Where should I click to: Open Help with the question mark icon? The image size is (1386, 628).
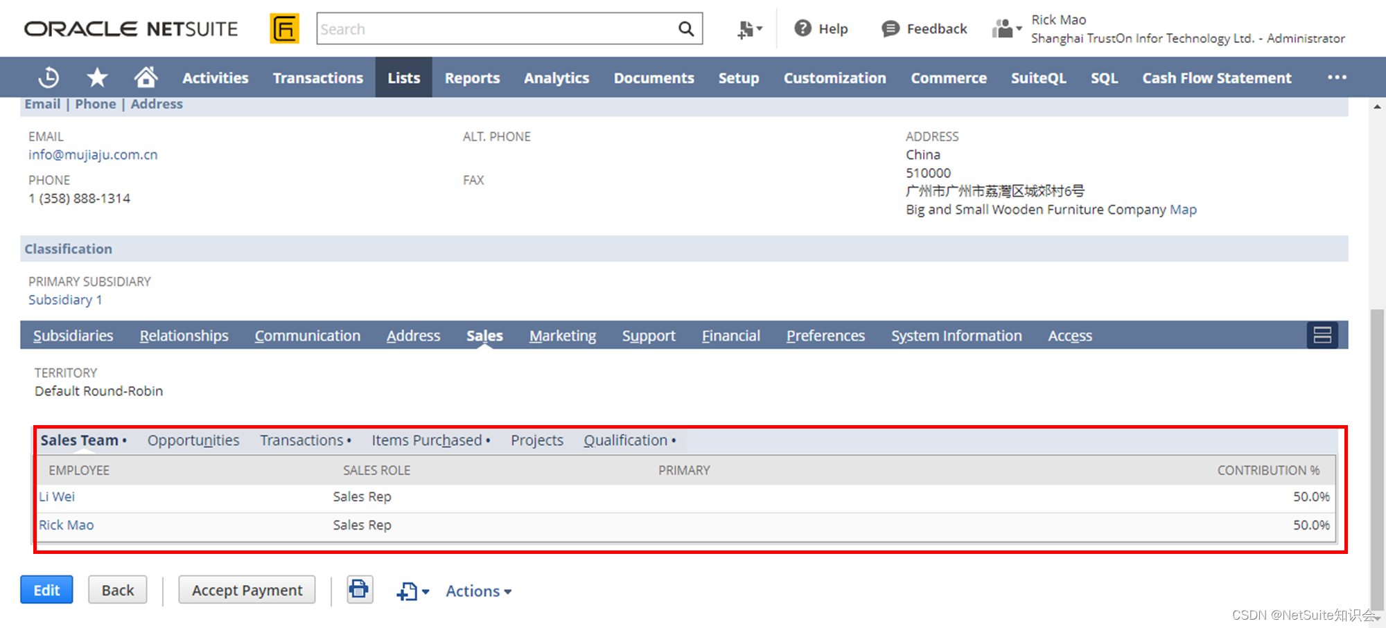click(802, 28)
